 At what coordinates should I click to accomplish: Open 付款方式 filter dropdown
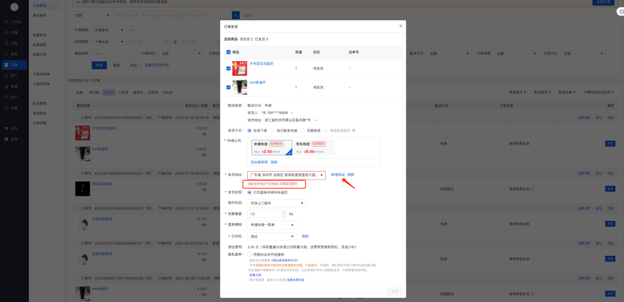click(x=583, y=53)
